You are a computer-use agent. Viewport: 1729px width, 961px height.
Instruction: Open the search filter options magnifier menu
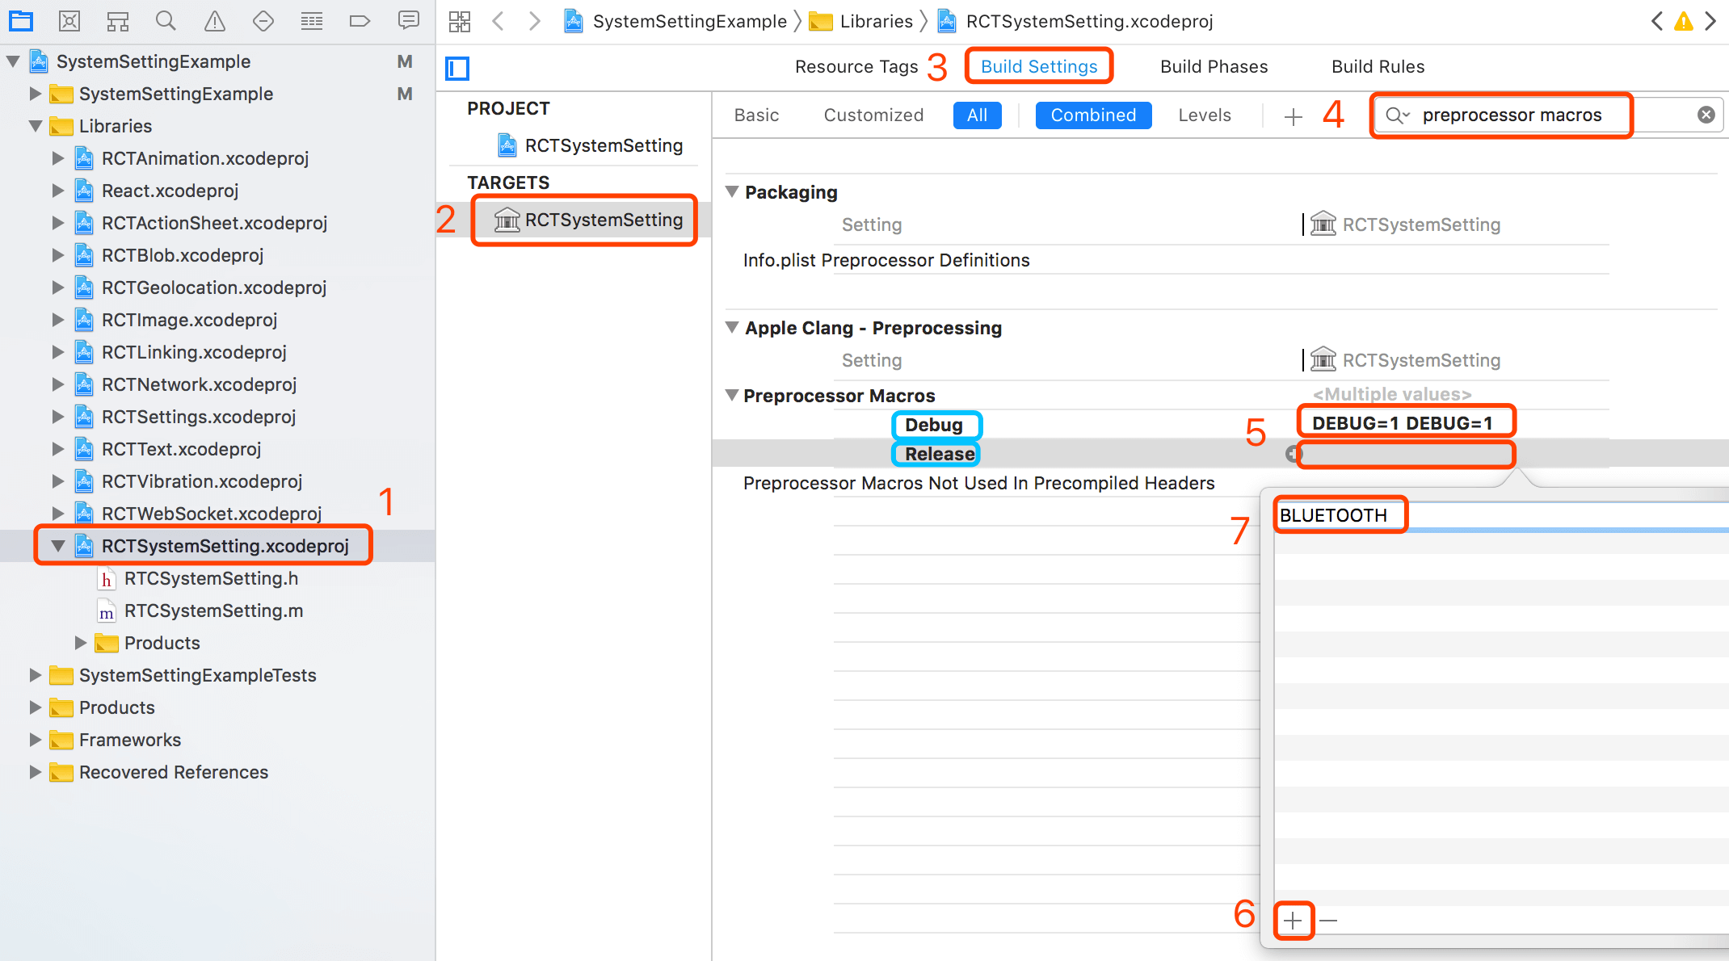(x=1398, y=115)
